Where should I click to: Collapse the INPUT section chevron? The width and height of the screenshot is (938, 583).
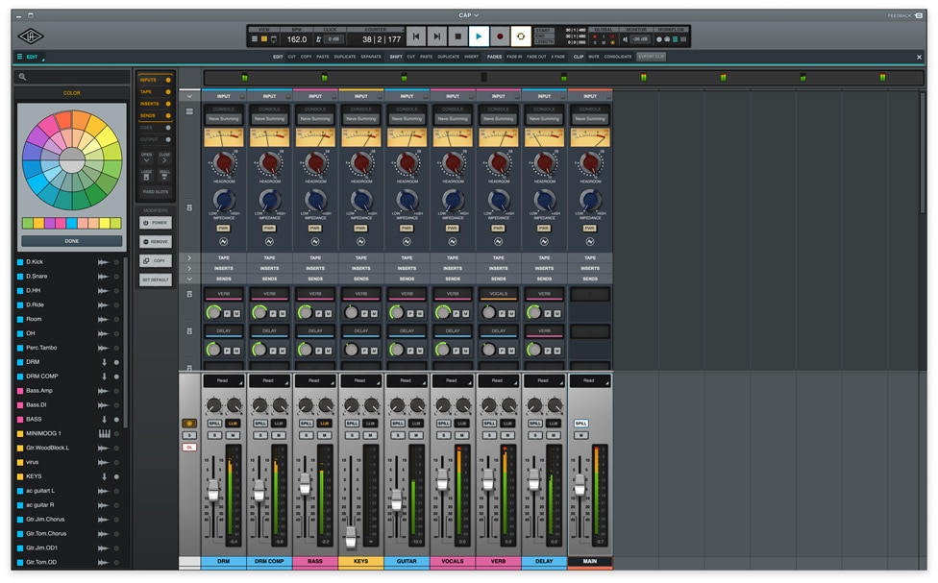click(x=189, y=96)
